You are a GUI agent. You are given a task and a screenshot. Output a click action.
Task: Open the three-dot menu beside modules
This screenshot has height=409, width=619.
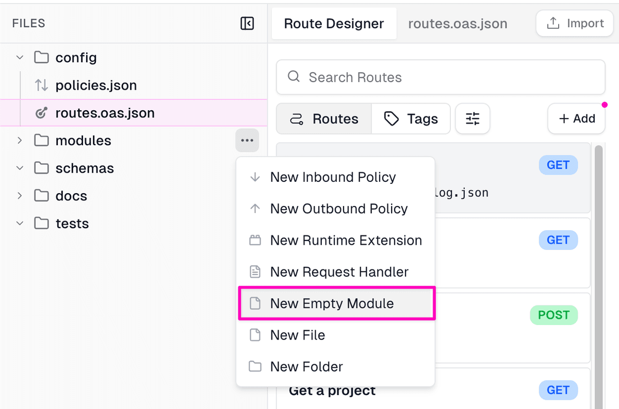247,141
